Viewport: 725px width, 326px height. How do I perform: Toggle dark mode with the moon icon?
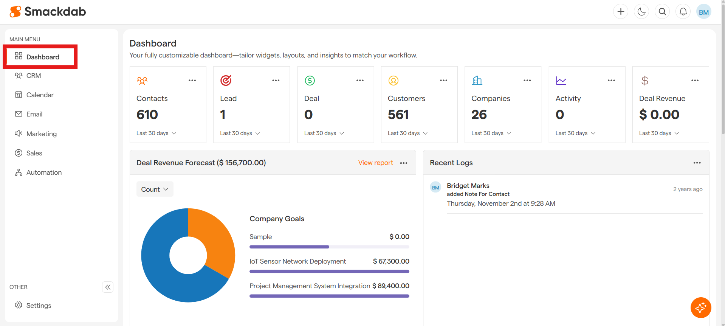(641, 12)
